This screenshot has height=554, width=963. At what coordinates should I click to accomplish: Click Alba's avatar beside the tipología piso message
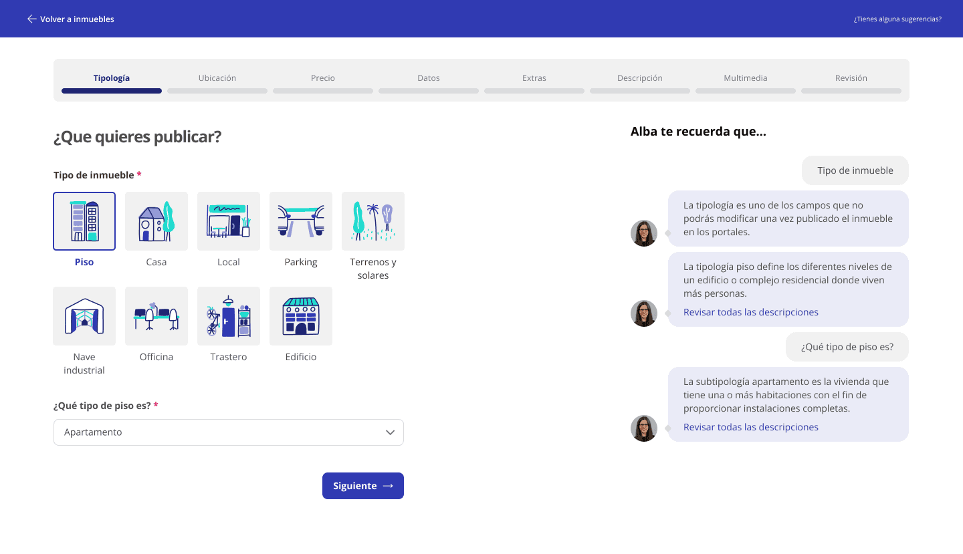644,313
